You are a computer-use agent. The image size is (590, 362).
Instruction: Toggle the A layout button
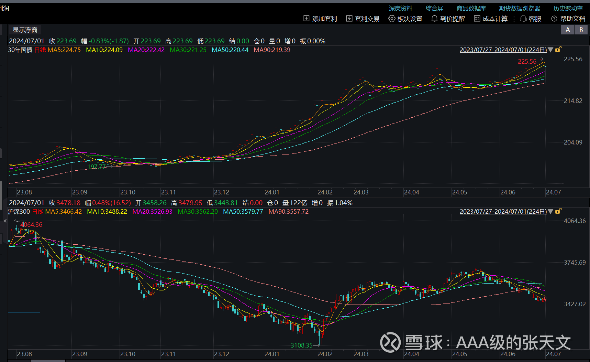567,30
